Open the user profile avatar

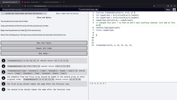click(x=174, y=10)
